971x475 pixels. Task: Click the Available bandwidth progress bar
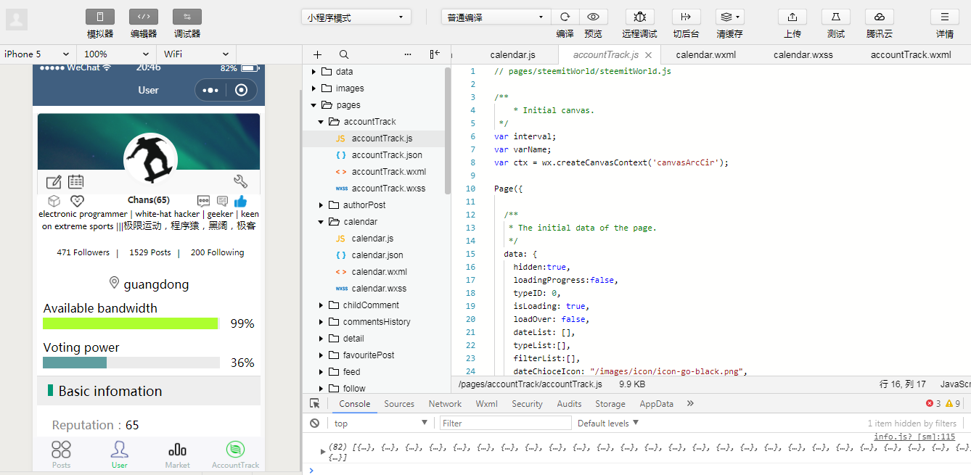(131, 323)
